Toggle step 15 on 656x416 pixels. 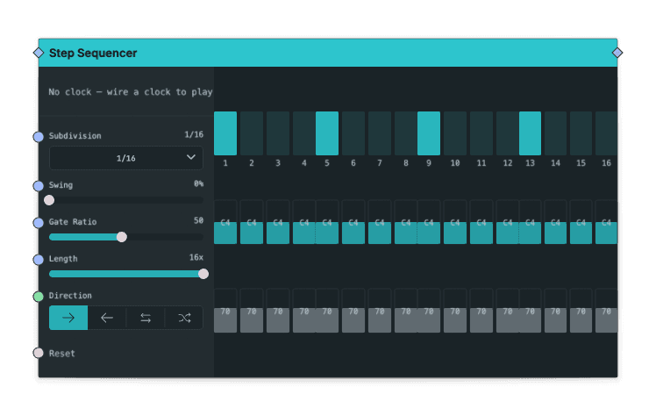[581, 133]
